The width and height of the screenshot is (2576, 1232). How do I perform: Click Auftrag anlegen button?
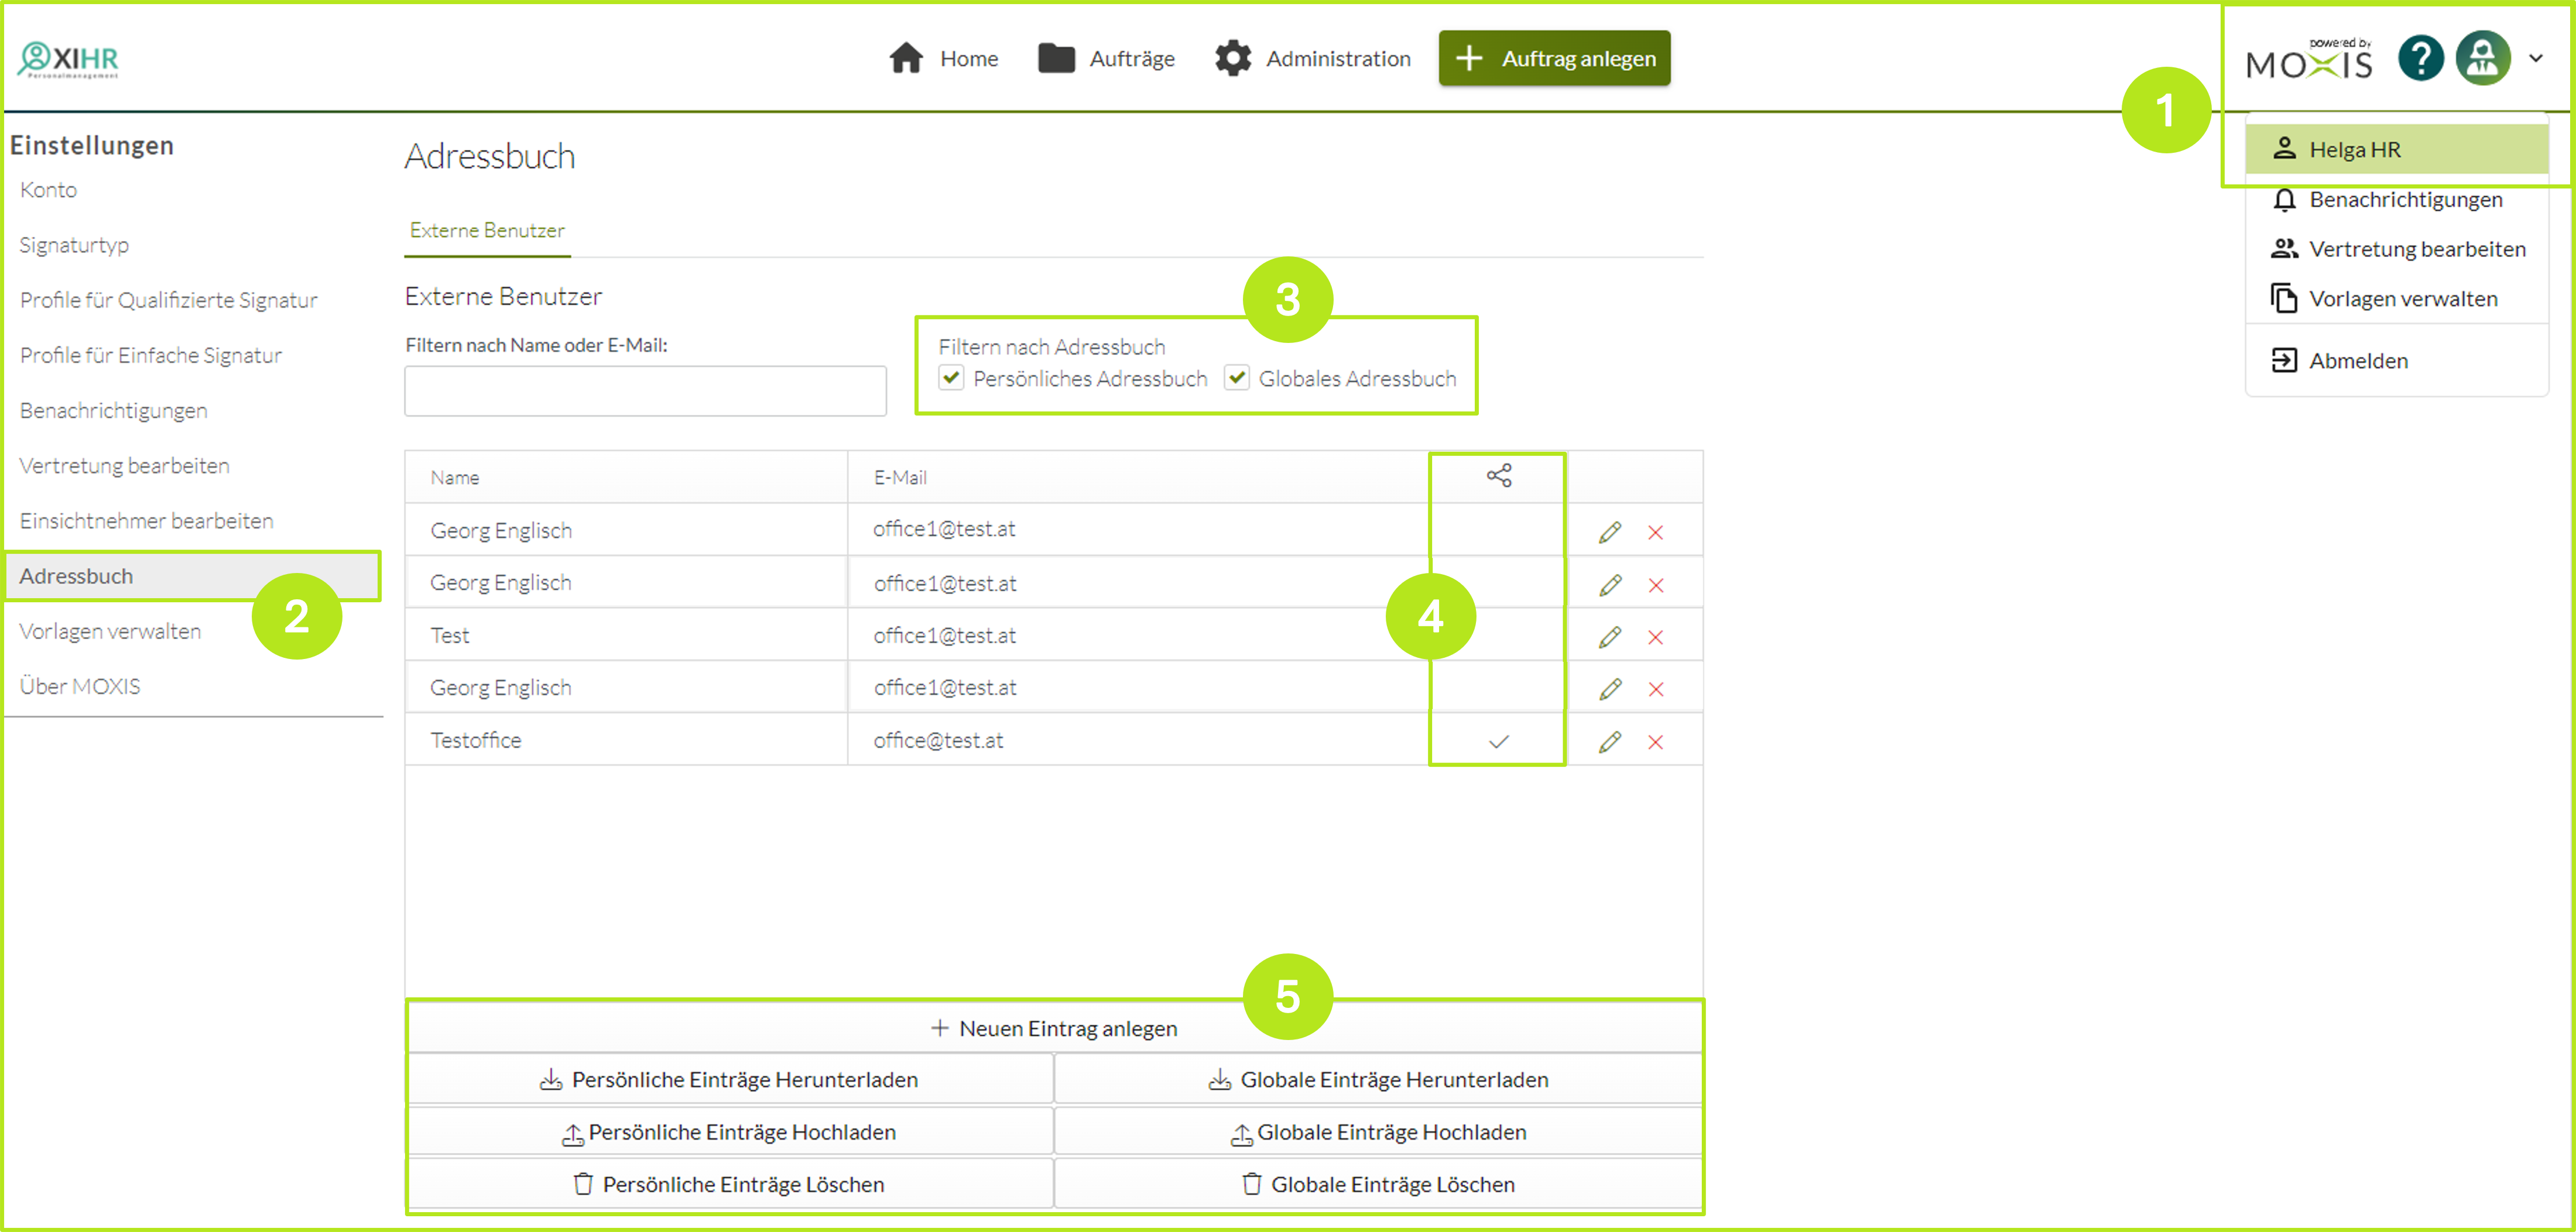pyautogui.click(x=1554, y=58)
